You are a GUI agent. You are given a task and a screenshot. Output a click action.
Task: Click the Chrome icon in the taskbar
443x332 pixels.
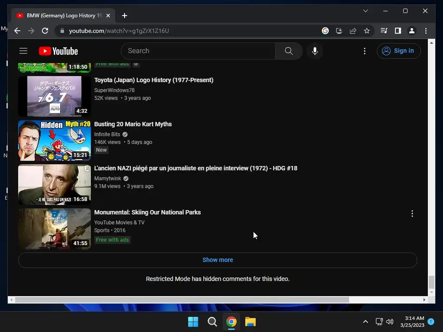pyautogui.click(x=231, y=322)
